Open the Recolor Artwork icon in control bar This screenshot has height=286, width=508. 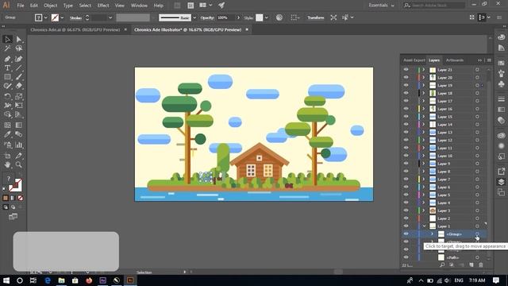(279, 17)
